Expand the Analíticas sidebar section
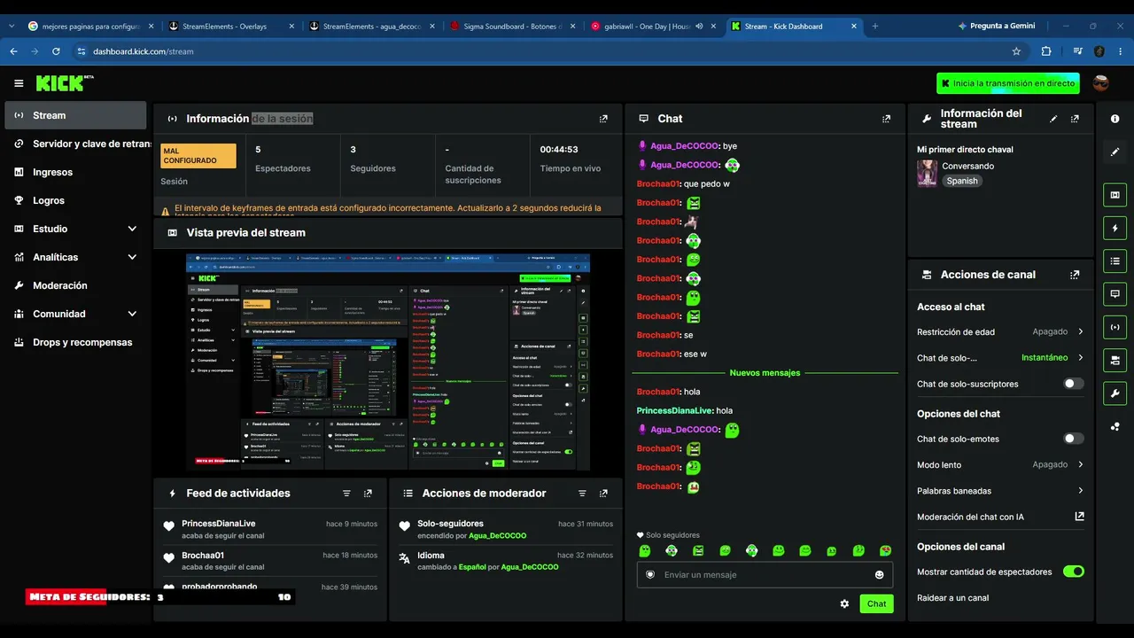 [x=132, y=257]
